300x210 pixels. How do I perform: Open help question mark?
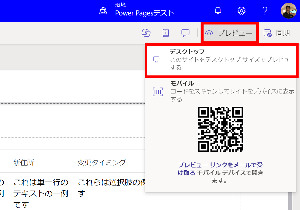265,11
